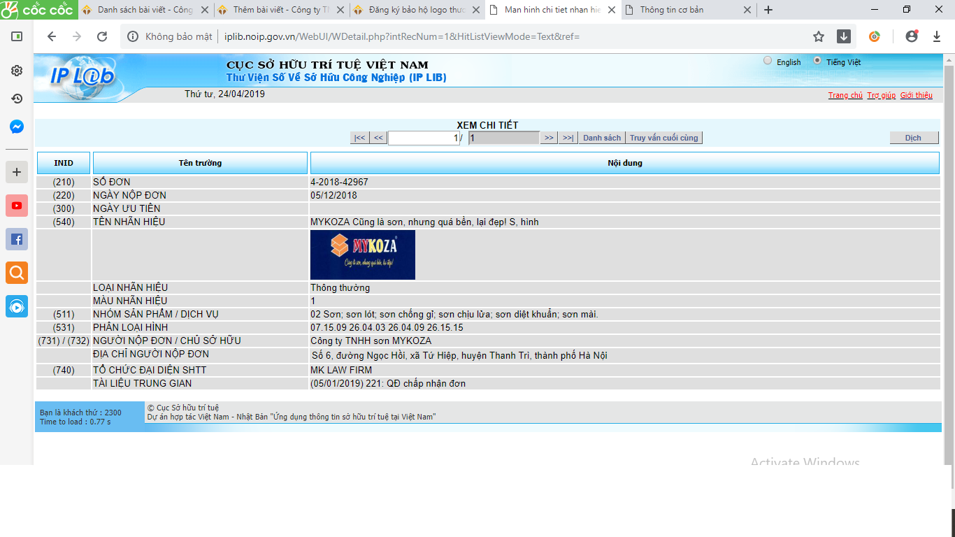Viewport: 955px width, 537px height.
Task: Open the Cốc Cốc colored circle toolbar icon
Action: [875, 37]
